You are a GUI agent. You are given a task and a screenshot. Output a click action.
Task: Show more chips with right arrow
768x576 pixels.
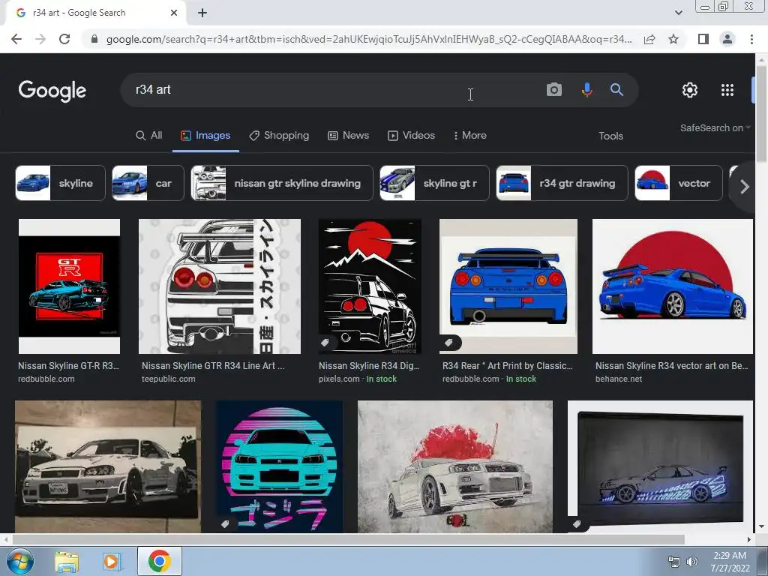745,187
